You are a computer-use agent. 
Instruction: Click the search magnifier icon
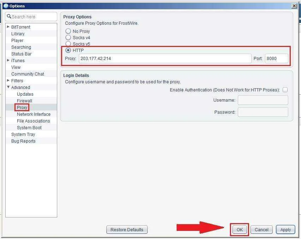click(x=9, y=17)
